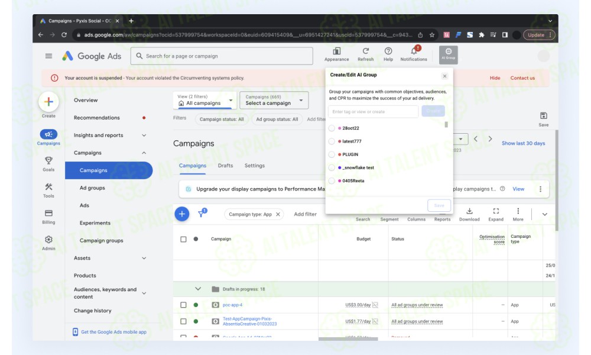The height and width of the screenshot is (355, 591).
Task: Open the Admin gear icon
Action: point(48,240)
